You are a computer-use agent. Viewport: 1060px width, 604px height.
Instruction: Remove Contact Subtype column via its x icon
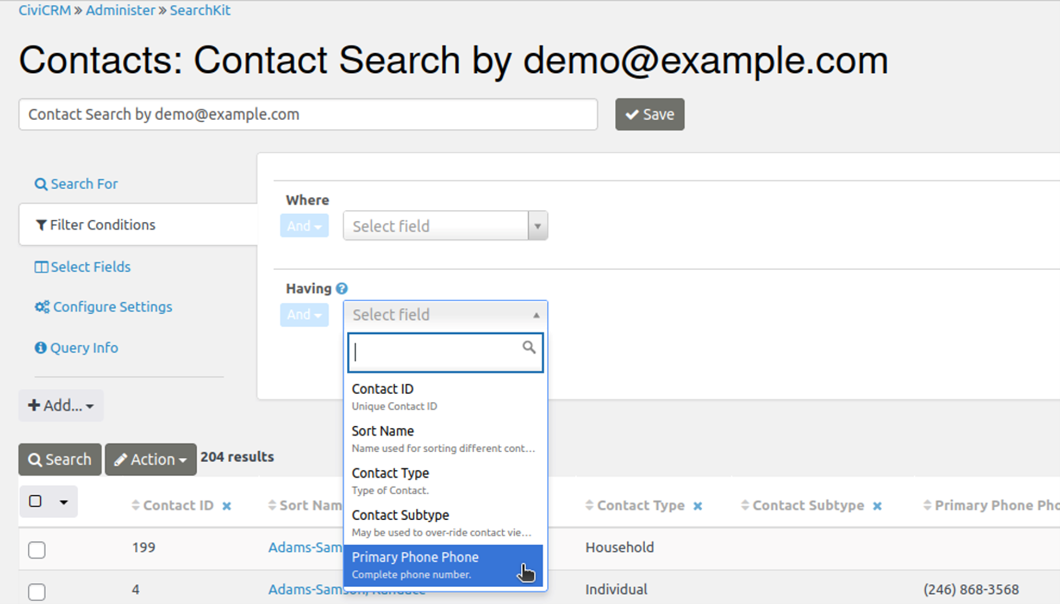click(877, 506)
